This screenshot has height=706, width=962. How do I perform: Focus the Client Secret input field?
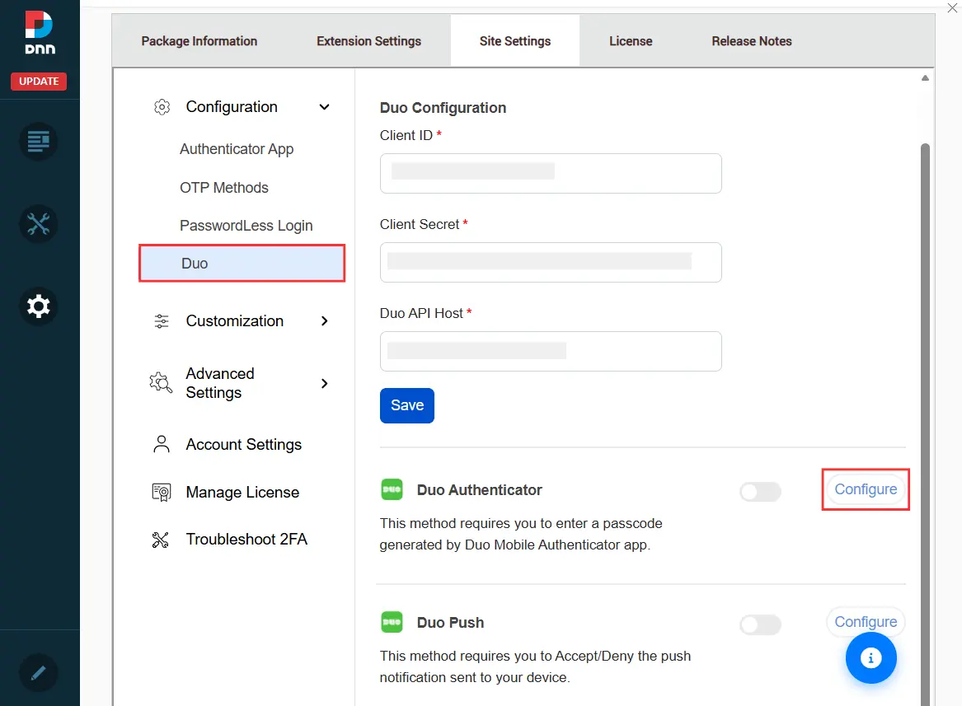tap(551, 263)
